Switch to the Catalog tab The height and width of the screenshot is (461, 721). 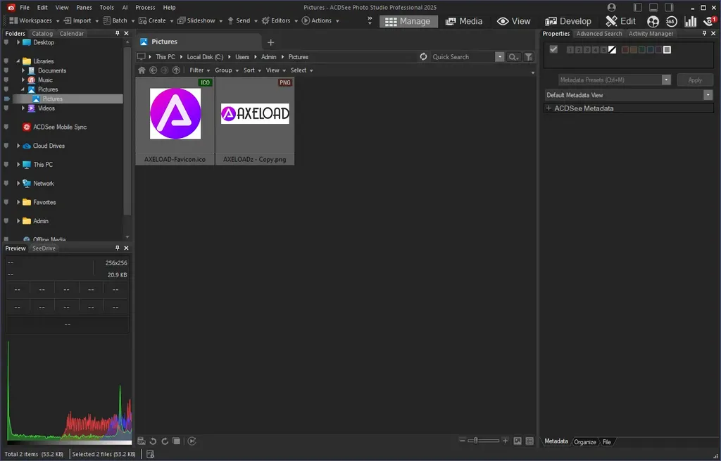point(42,34)
